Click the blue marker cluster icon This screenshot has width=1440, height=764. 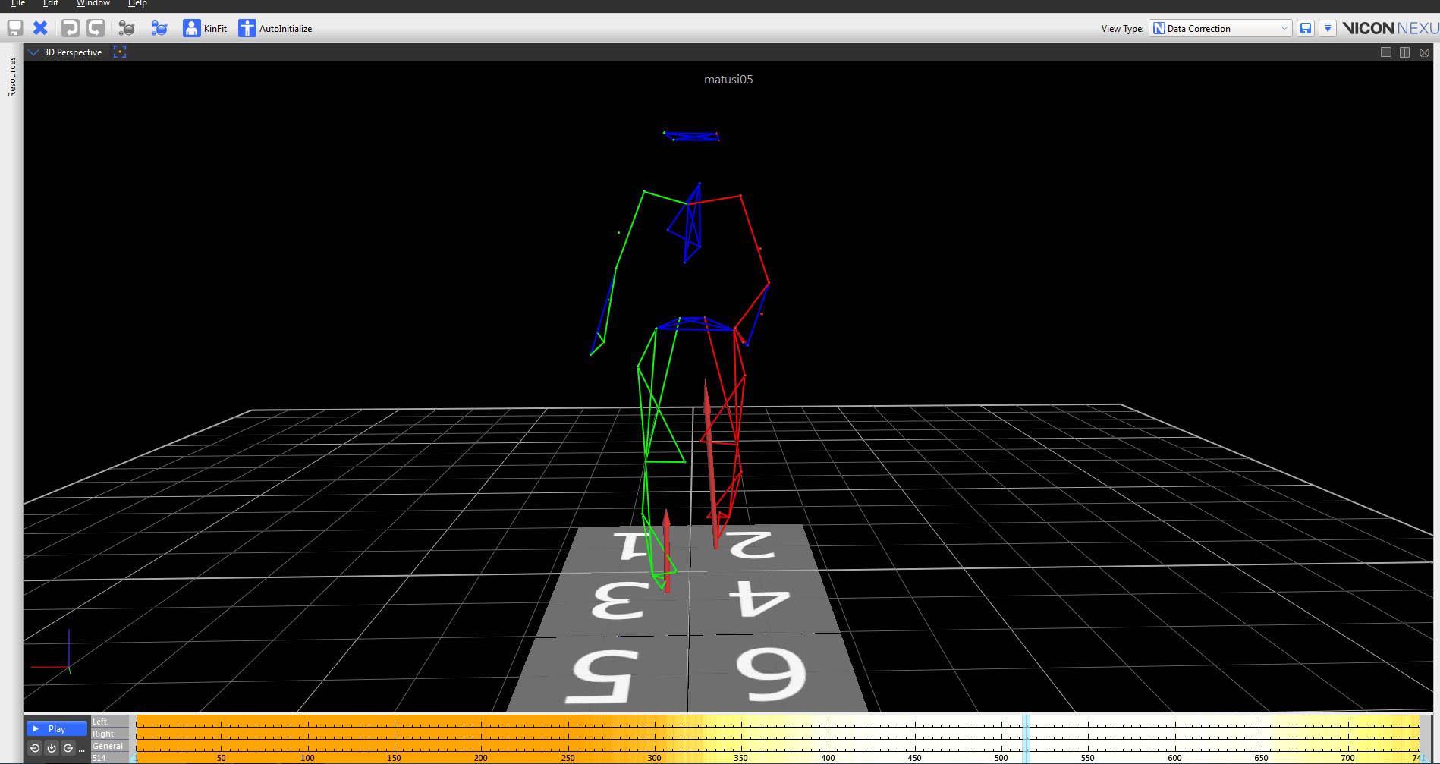(159, 28)
